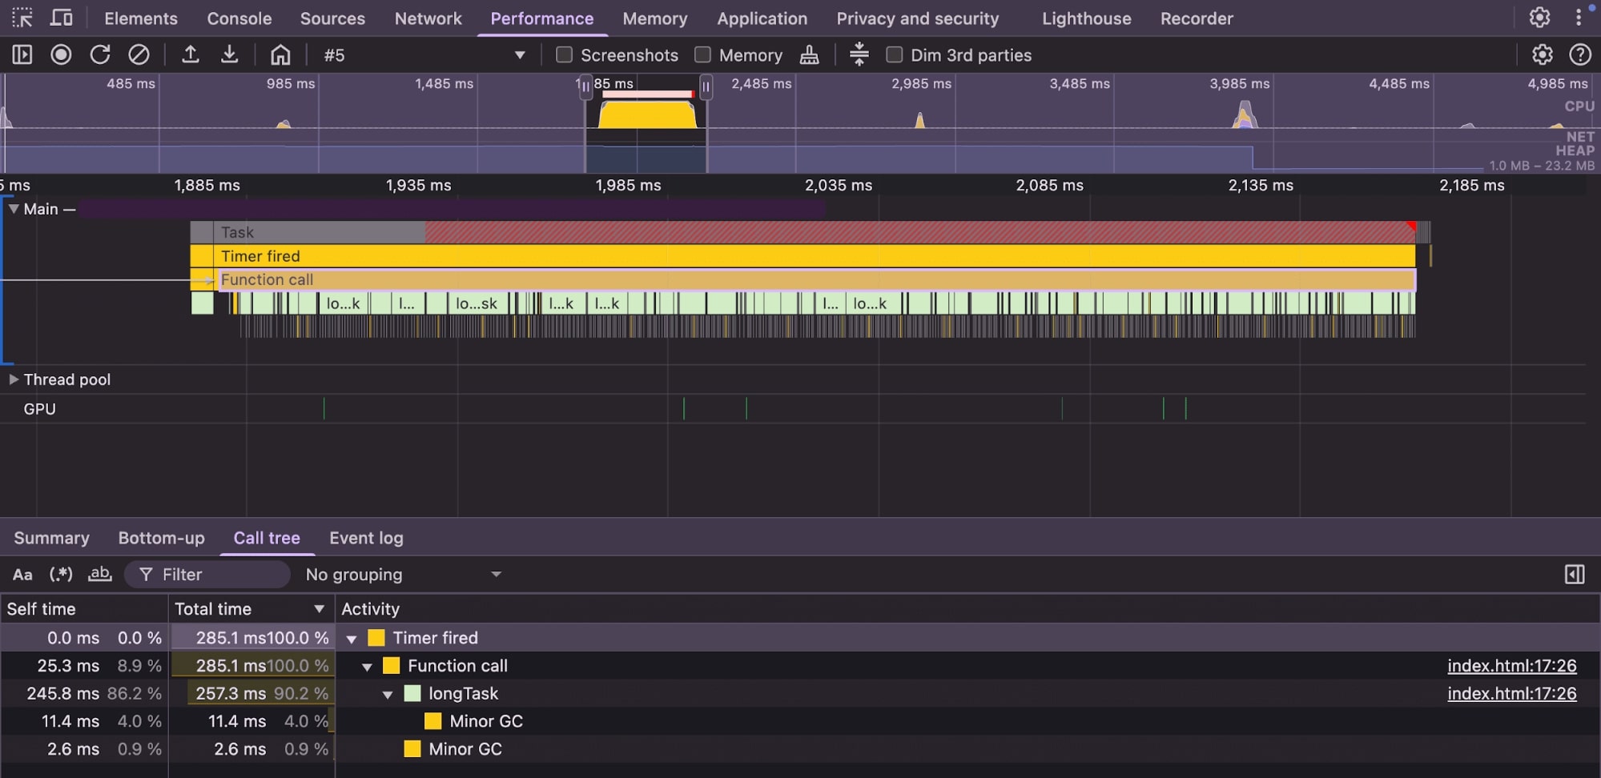Load a saved profile via upload icon
Screen dimensions: 1601x778
pos(191,54)
